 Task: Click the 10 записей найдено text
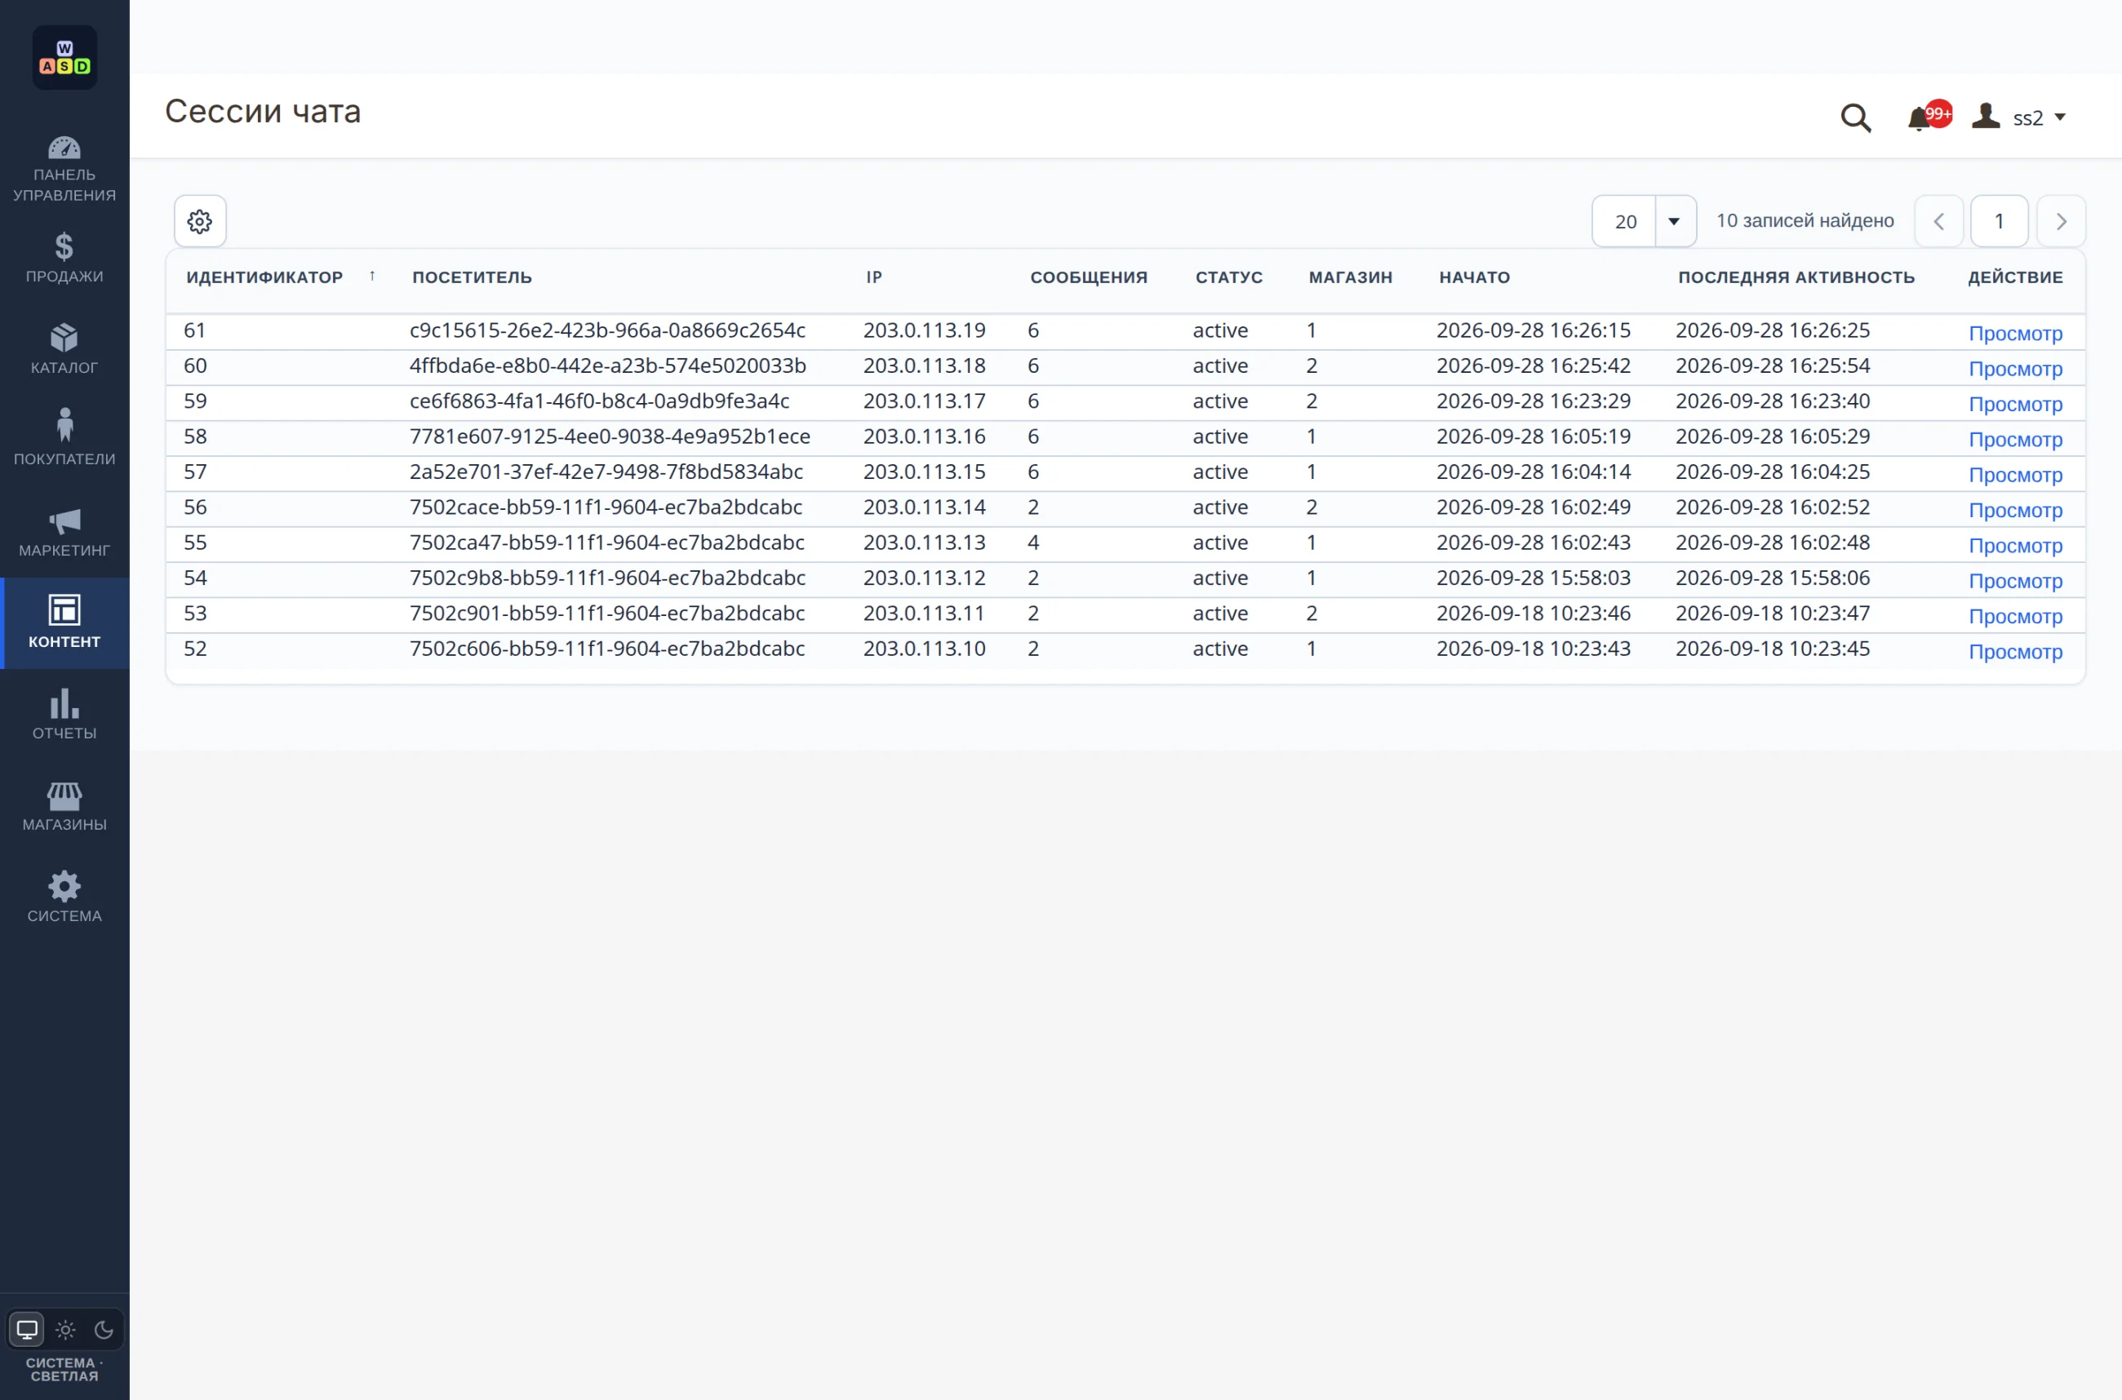pos(1805,220)
